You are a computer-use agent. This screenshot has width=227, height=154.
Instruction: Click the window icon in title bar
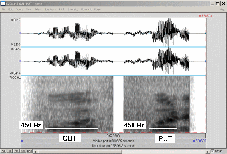click(x=3, y=3)
